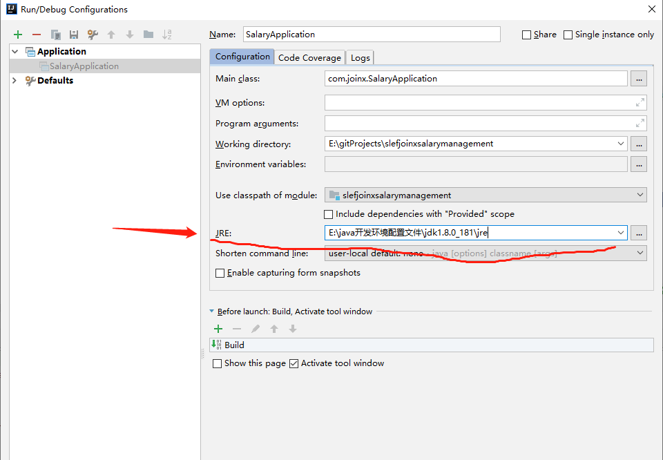663x460 pixels.
Task: Remove the selected configuration
Action: pyautogui.click(x=36, y=35)
